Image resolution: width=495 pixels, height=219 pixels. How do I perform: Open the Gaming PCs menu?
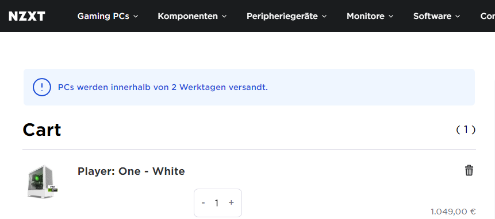108,16
